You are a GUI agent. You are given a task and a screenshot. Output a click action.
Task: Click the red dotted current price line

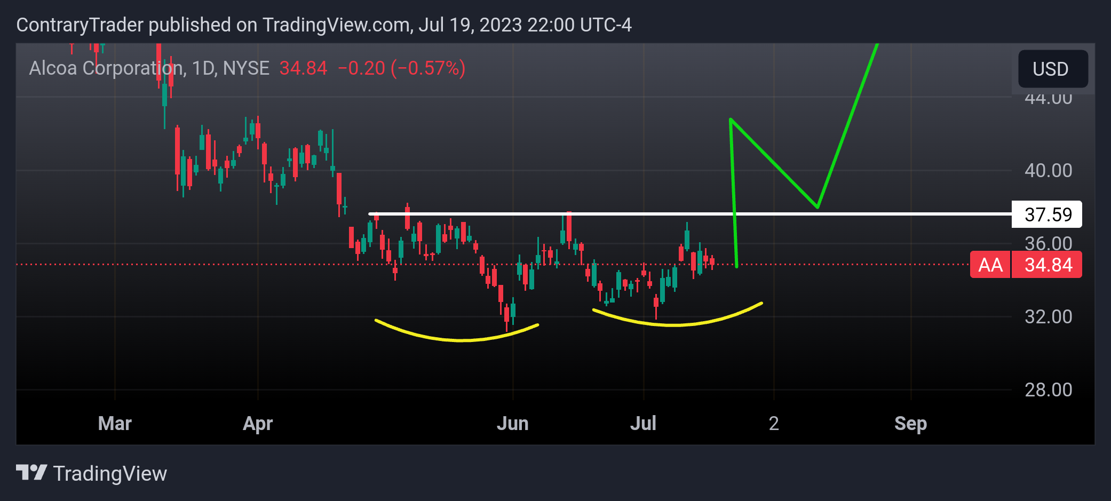(493, 264)
